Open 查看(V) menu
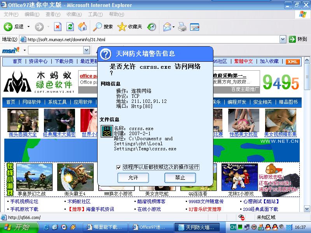Screen dimensions: 311x233 53,14
